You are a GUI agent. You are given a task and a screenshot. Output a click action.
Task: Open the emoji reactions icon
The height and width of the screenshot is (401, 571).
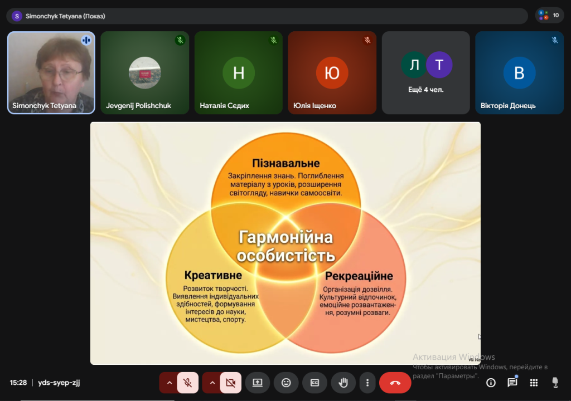[286, 383]
